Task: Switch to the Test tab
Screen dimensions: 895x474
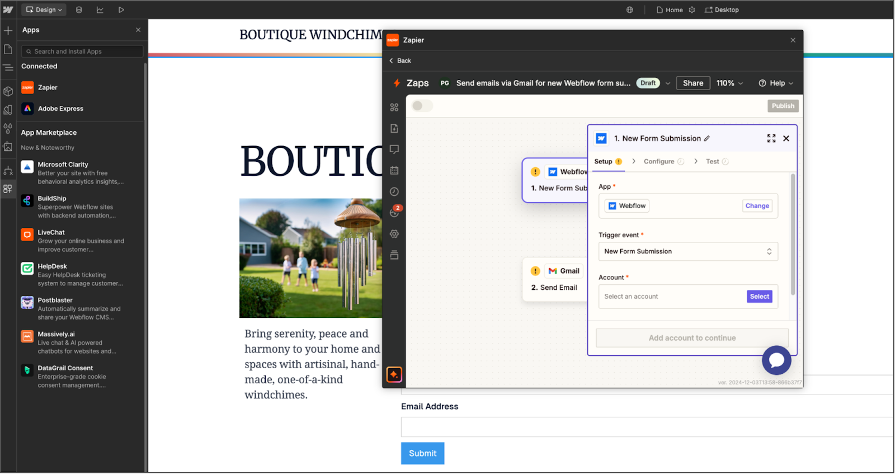Action: [717, 161]
